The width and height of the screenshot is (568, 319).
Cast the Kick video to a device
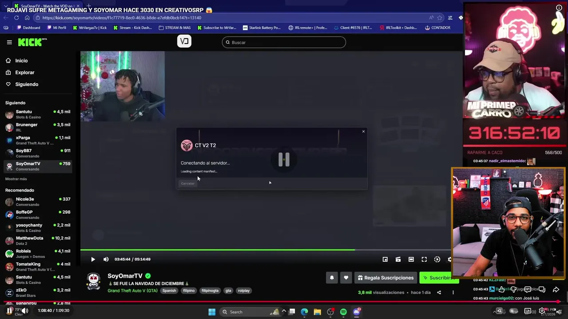(x=398, y=259)
